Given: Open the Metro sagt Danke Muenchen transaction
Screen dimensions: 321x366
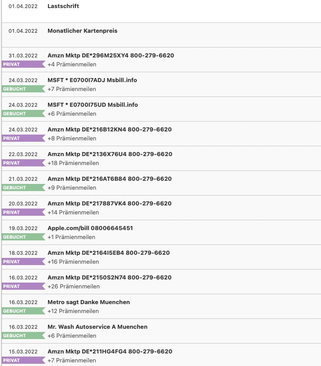Looking at the screenshot, I should point(89,302).
